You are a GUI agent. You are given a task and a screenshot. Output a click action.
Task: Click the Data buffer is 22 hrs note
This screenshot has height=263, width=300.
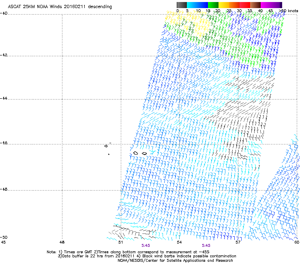147,256
